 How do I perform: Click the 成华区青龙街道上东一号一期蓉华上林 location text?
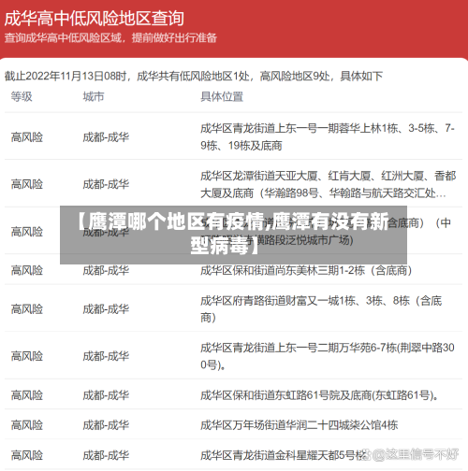tap(328, 136)
